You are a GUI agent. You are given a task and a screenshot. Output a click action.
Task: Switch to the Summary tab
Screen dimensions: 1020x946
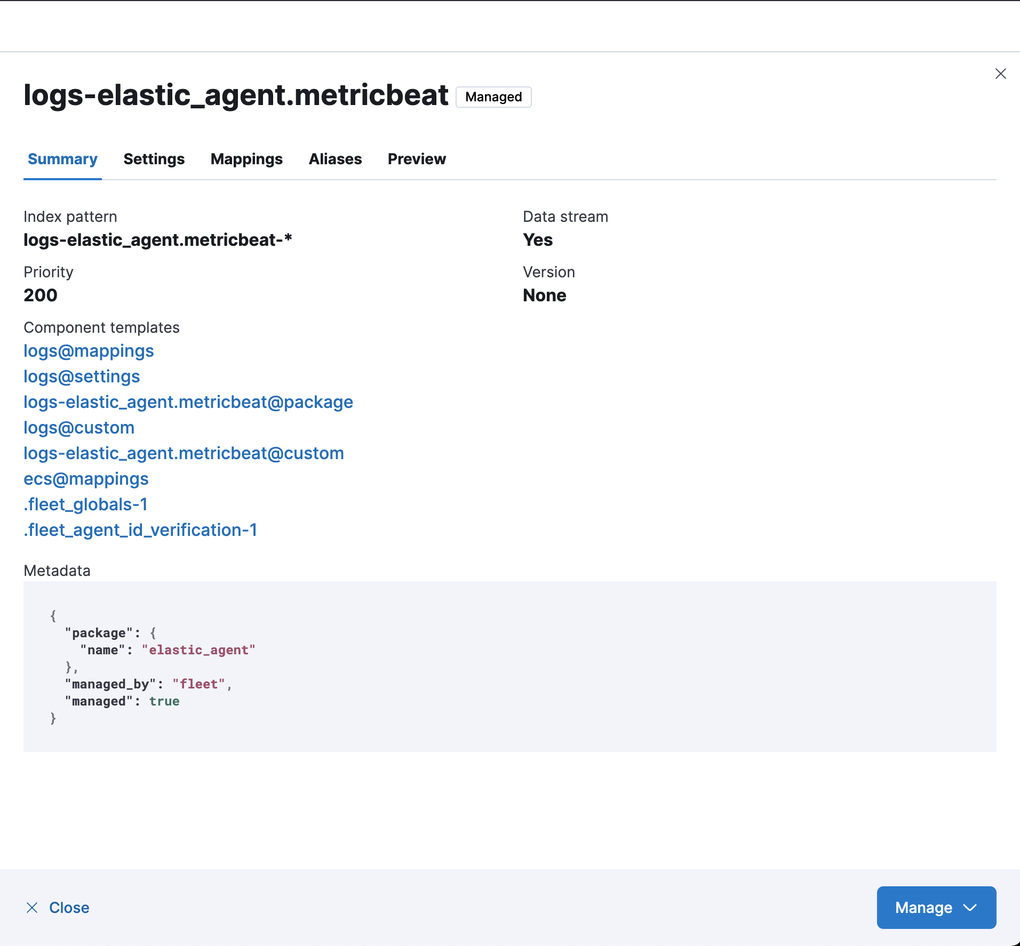point(62,159)
